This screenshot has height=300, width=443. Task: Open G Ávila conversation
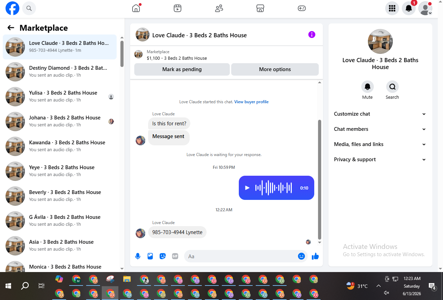pyautogui.click(x=60, y=221)
